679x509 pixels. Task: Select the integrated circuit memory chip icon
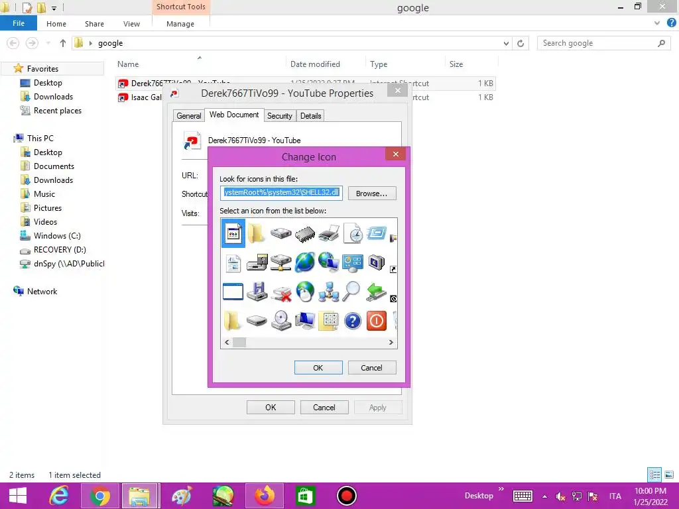305,234
